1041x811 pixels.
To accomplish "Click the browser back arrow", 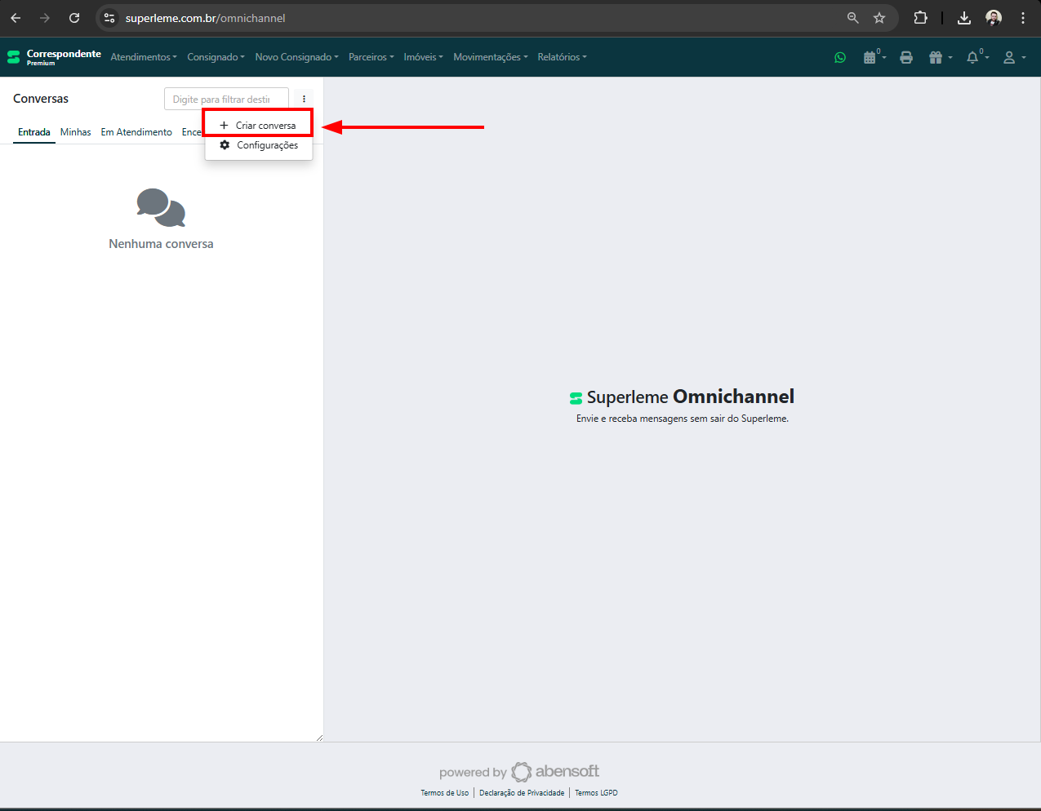I will 15,18.
